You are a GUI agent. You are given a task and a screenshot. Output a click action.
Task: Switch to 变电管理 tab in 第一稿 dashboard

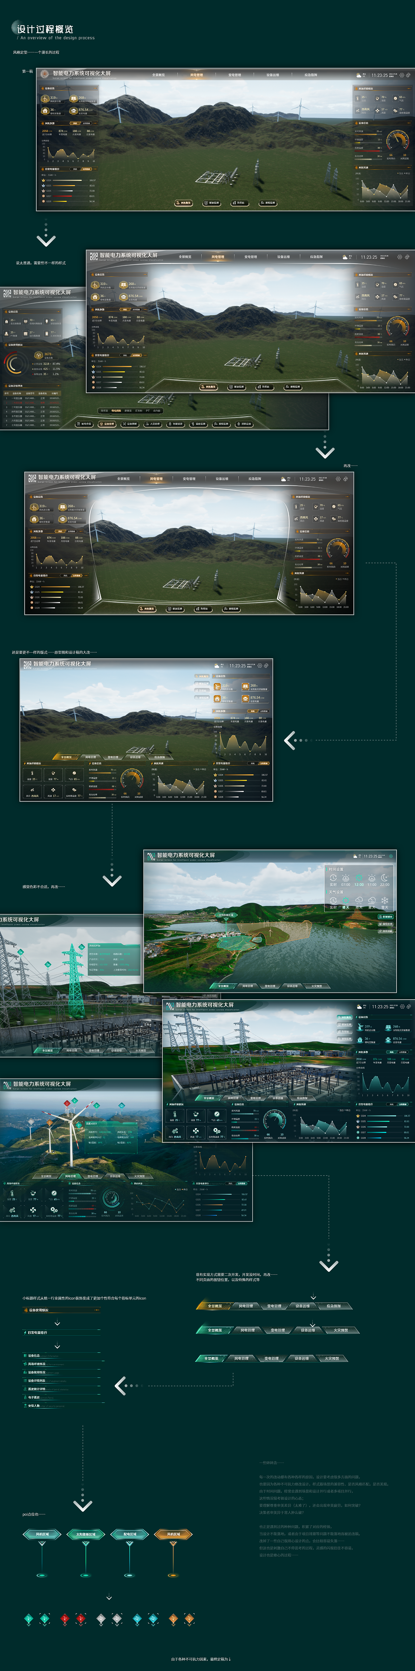tap(234, 75)
